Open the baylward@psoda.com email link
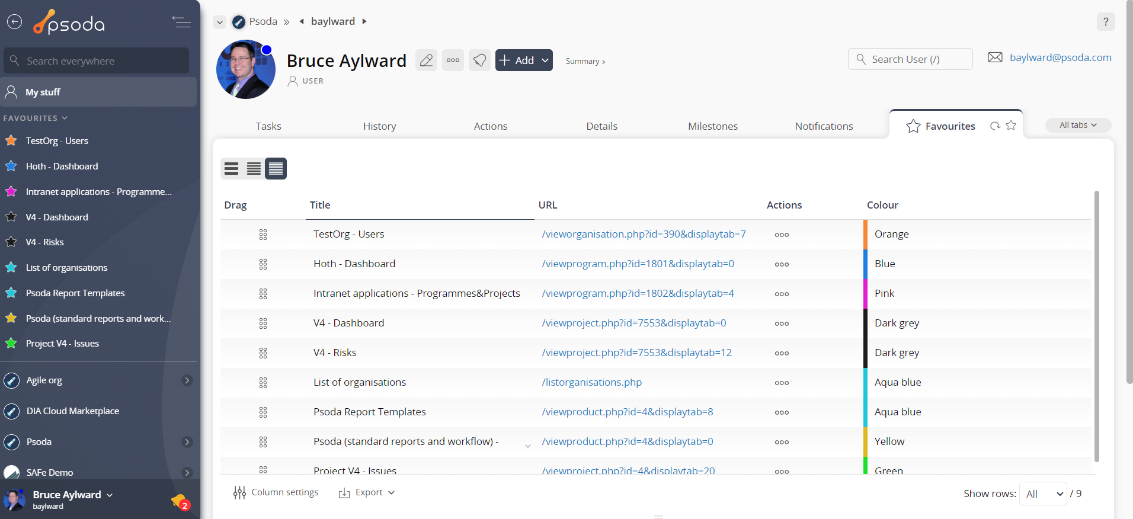Viewport: 1133px width, 519px height. 1061,57
